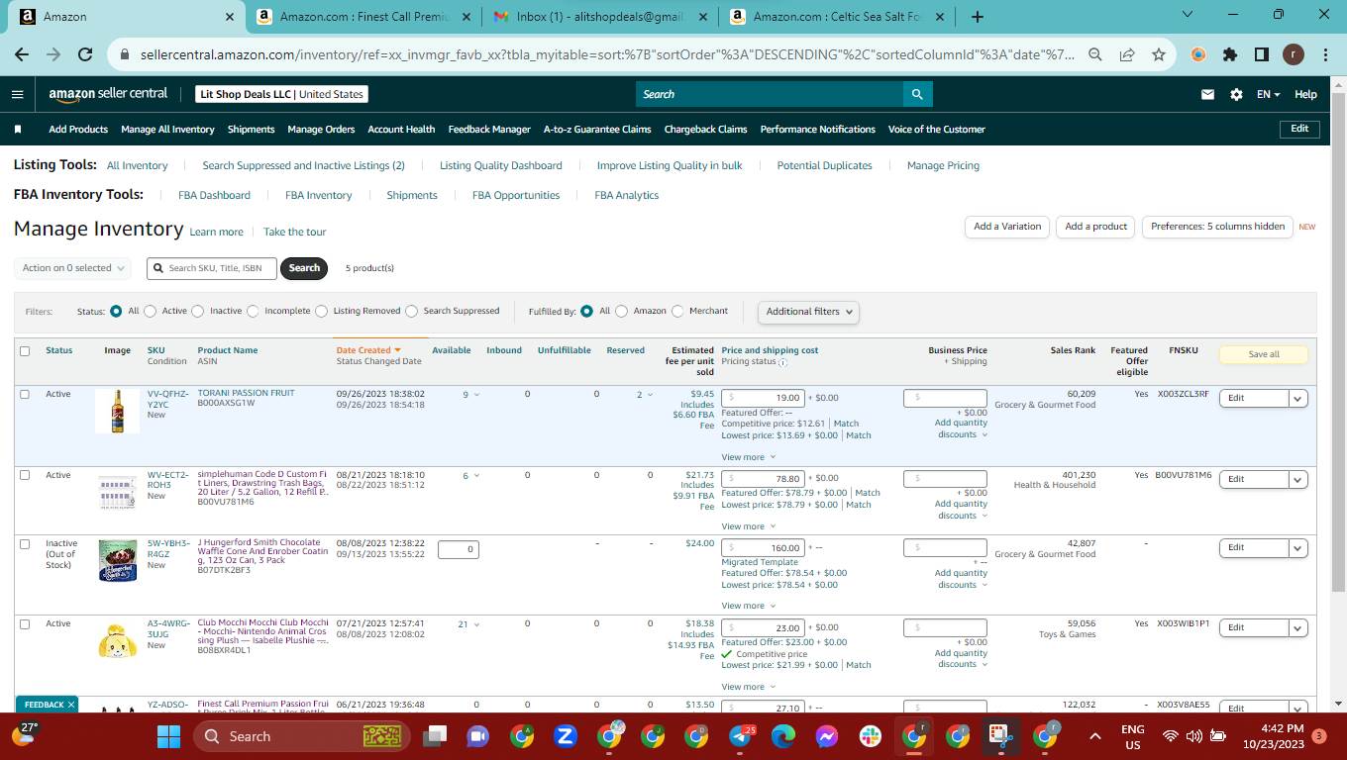
Task: Open the Zoom app in the taskbar
Action: [566, 736]
